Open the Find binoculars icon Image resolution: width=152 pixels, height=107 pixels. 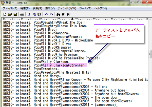(x=58, y=14)
